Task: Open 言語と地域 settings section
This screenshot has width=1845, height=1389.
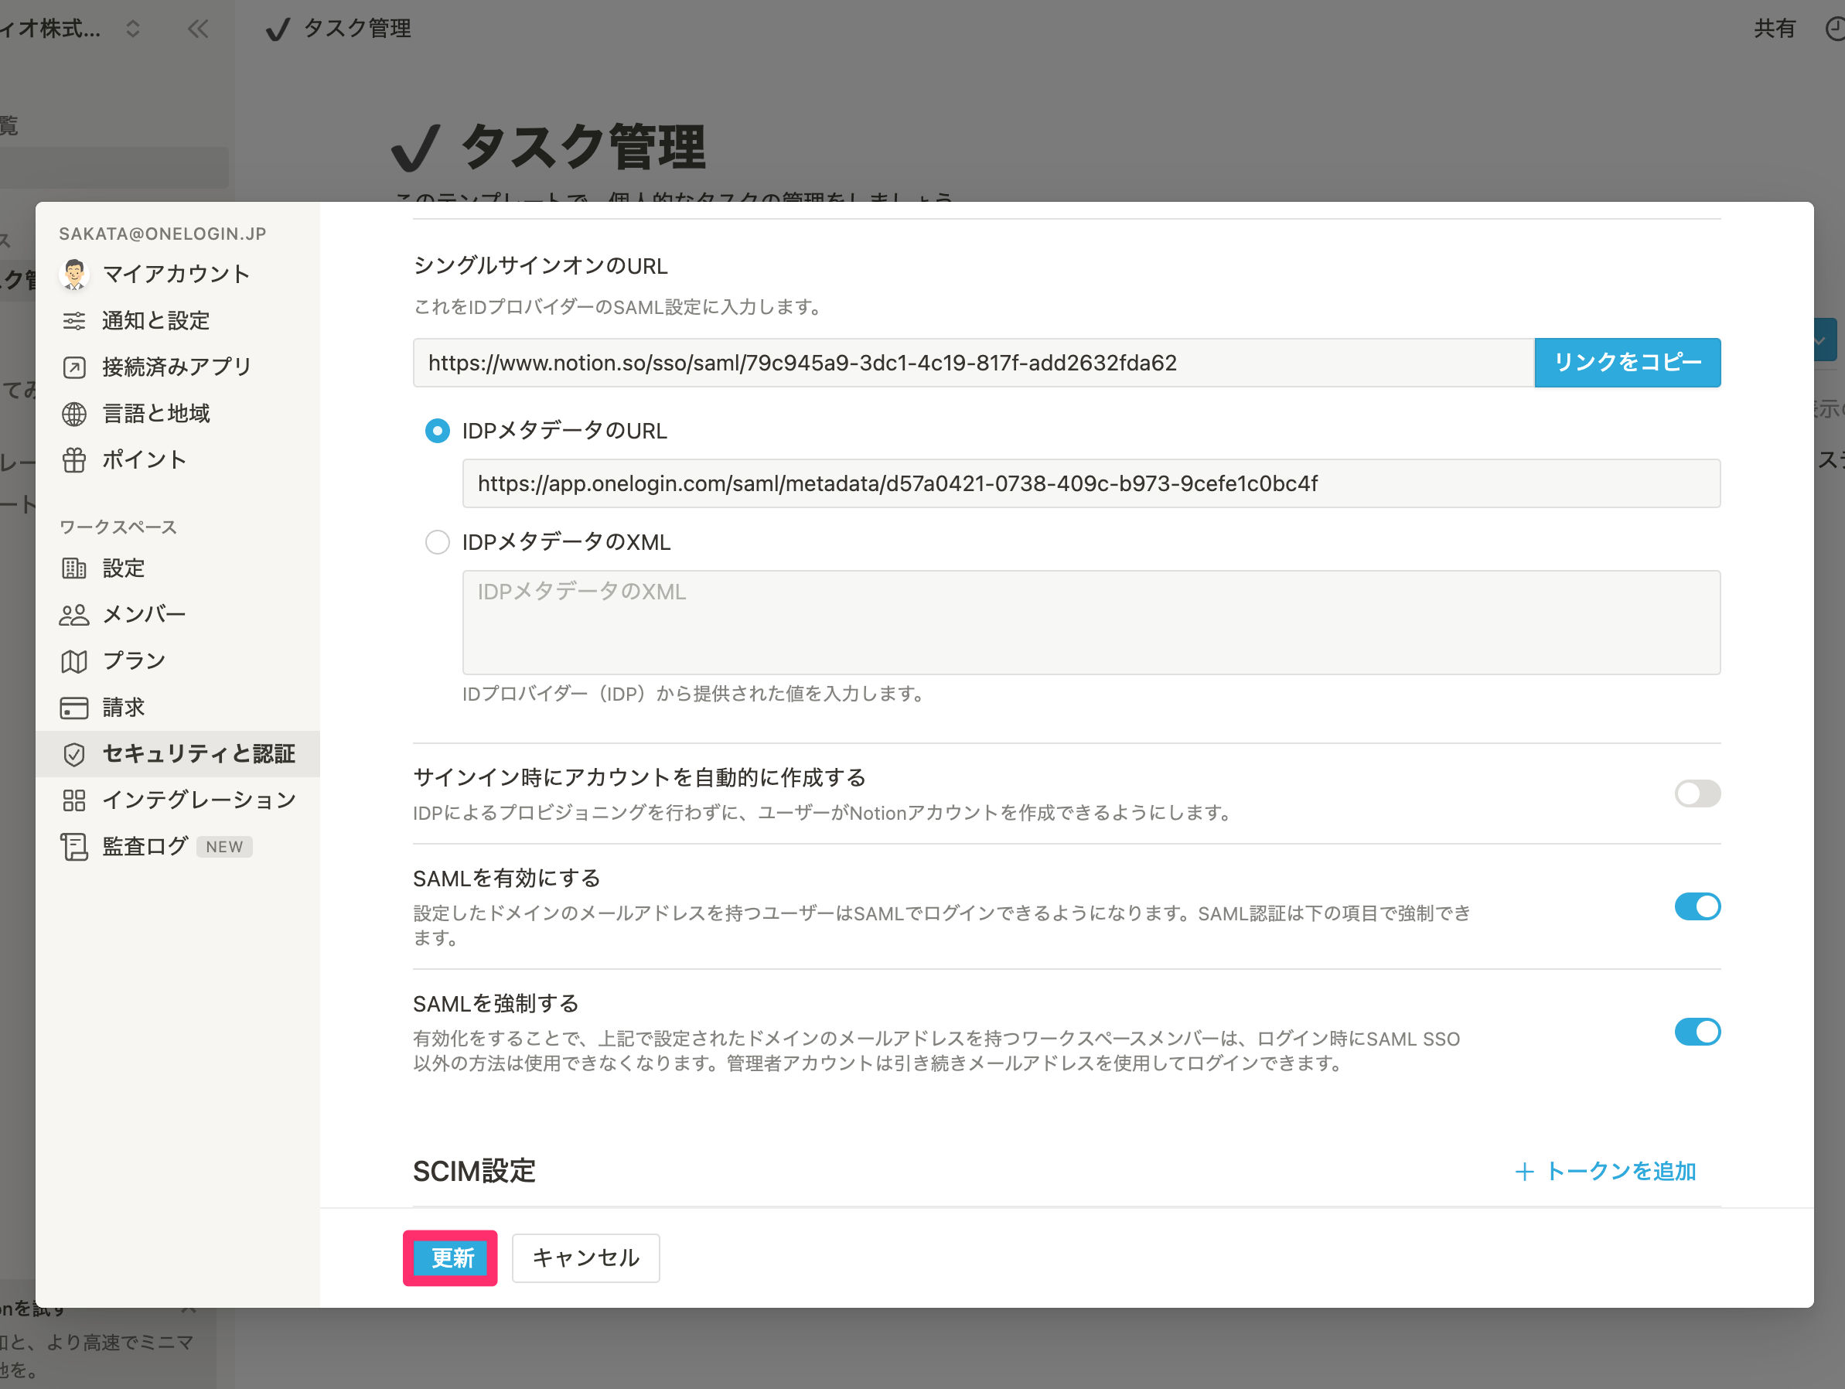Action: tap(178, 414)
